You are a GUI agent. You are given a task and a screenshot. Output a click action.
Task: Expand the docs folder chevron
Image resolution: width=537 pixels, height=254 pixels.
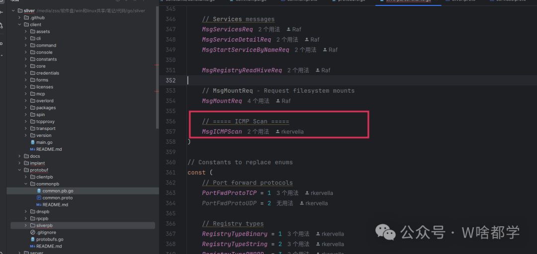[19, 156]
